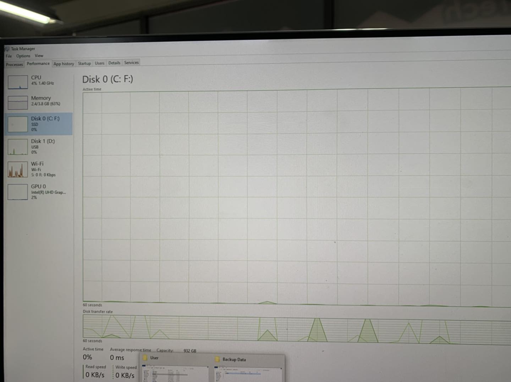The image size is (511, 382).
Task: Open the Services tab
Action: pyautogui.click(x=131, y=62)
